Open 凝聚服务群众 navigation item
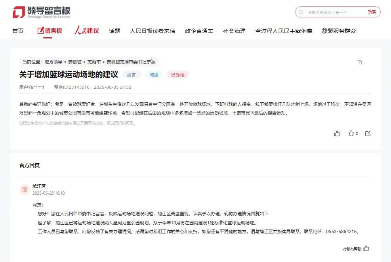Image resolution: width=391 pixels, height=262 pixels. point(339,31)
